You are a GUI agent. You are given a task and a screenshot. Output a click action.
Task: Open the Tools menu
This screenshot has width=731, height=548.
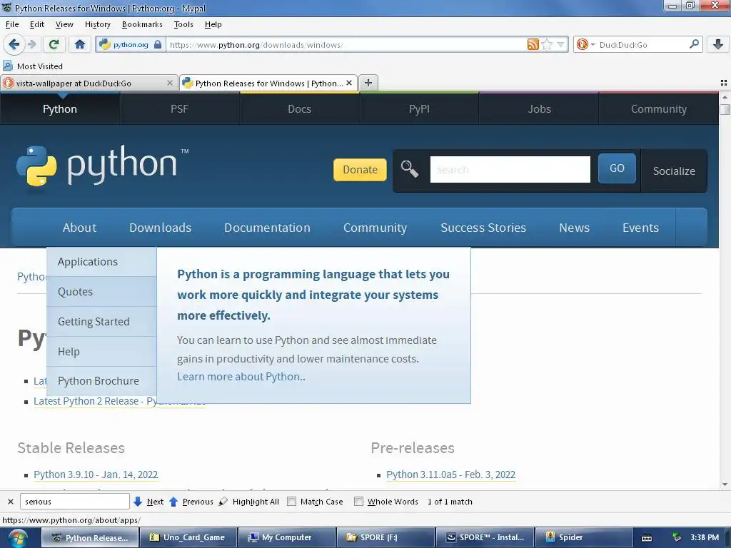(x=183, y=24)
